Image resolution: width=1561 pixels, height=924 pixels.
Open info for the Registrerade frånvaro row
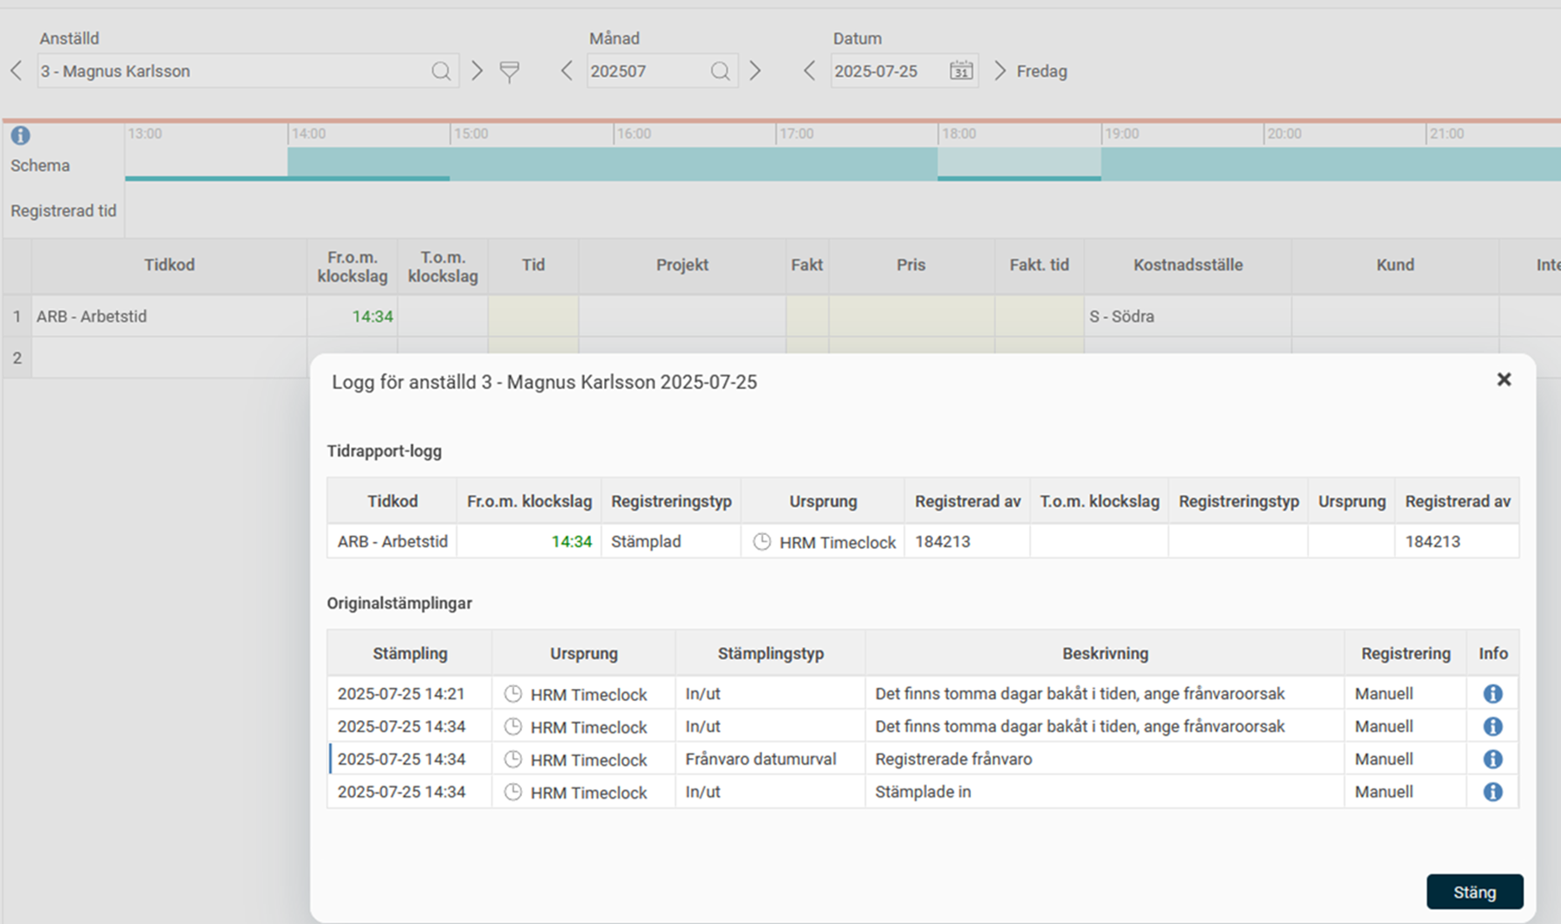(x=1492, y=760)
